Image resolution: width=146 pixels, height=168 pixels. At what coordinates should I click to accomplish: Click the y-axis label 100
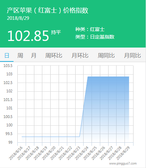point(9,125)
